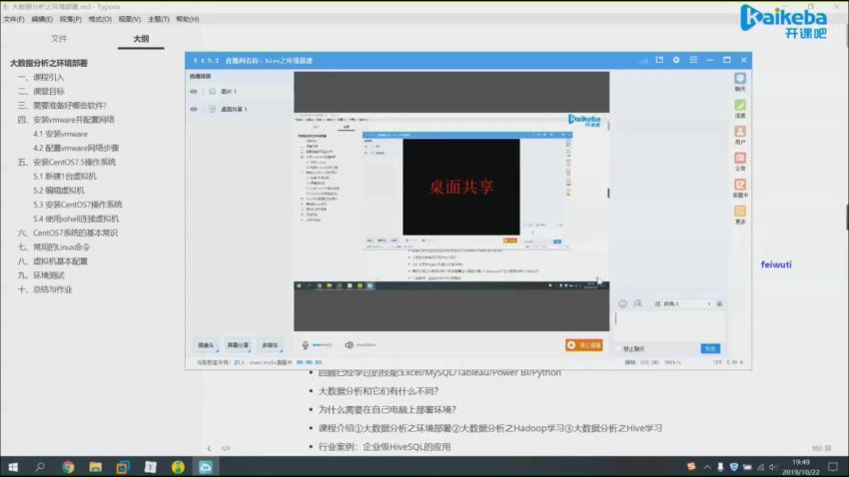Go to 五、安装CentOS7.5操作系统
Viewport: 849px width, 477px height.
pyautogui.click(x=67, y=162)
